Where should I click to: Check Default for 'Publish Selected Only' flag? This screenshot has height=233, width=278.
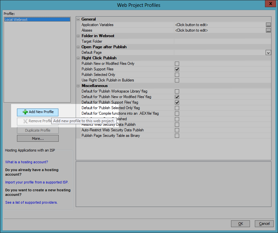click(177, 108)
